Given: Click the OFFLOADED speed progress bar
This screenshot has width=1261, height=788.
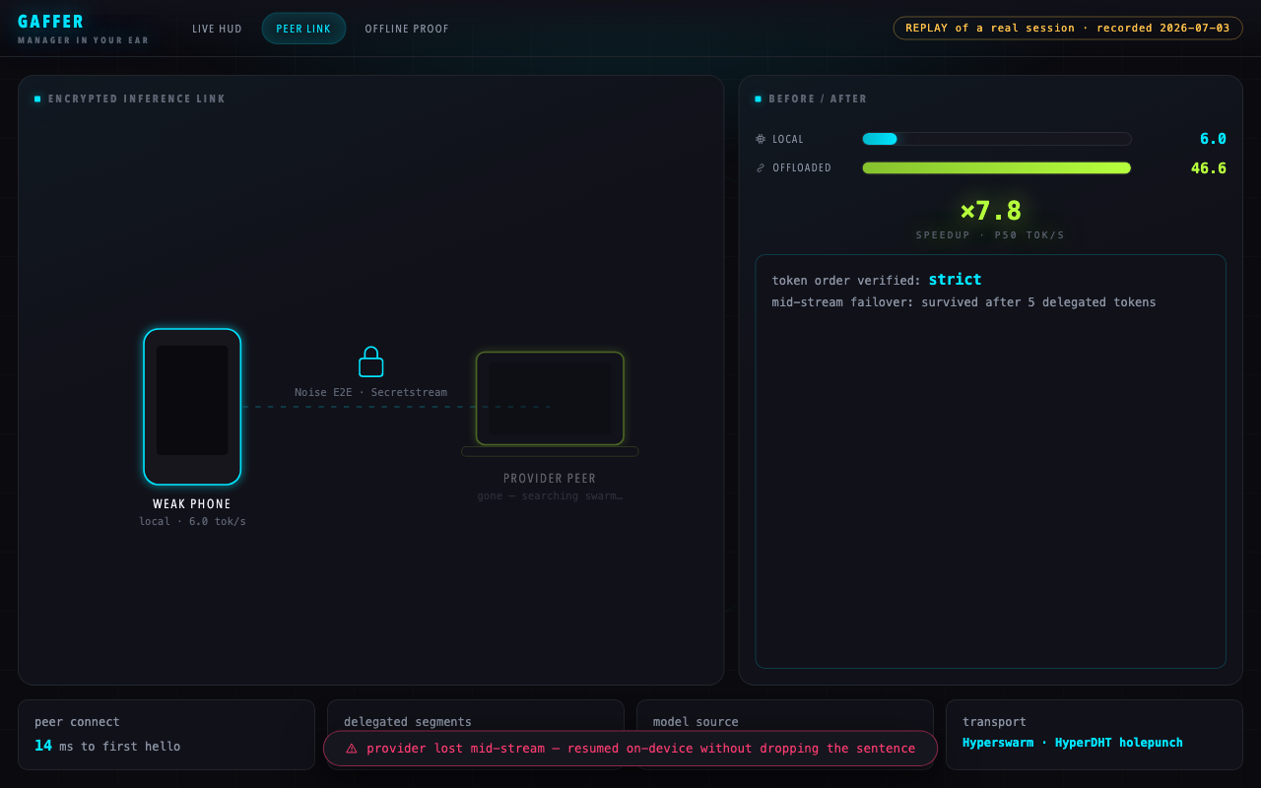Looking at the screenshot, I should [997, 167].
